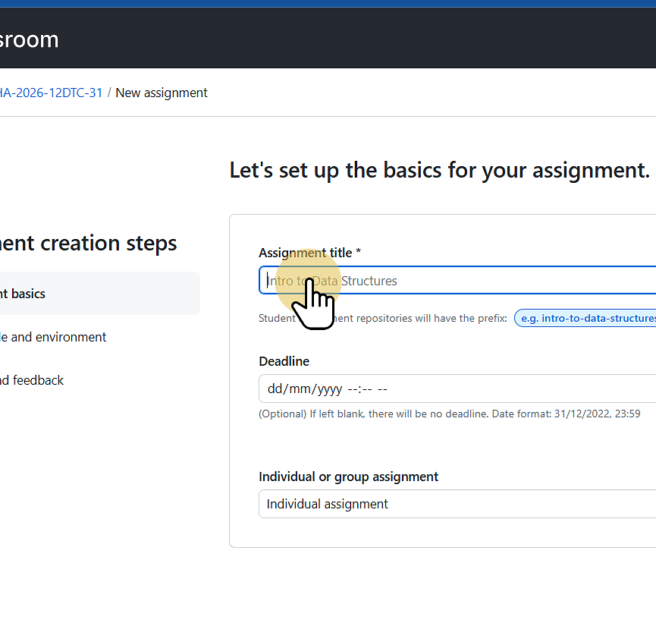Select the Assignment basics step in sidebar
The image size is (656, 626).
(x=23, y=294)
